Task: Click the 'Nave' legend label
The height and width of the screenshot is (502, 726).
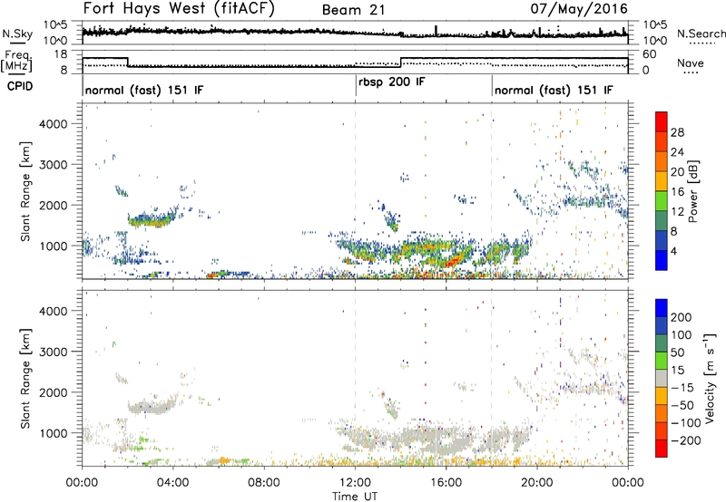Action: click(x=691, y=63)
